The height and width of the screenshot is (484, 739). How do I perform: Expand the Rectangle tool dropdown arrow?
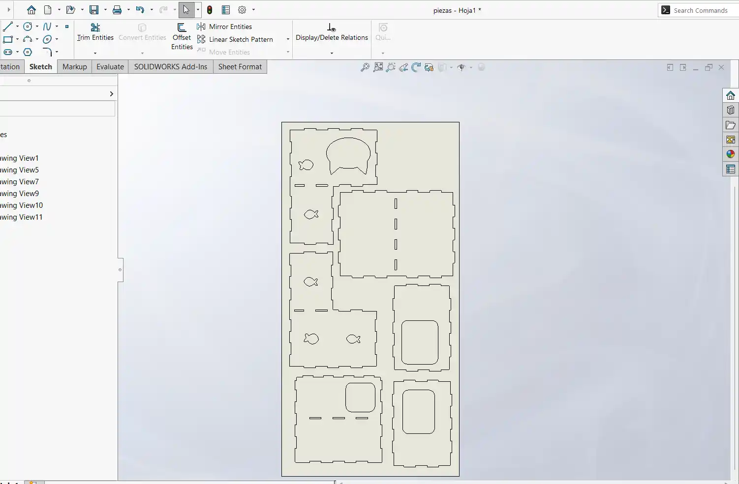pyautogui.click(x=17, y=39)
